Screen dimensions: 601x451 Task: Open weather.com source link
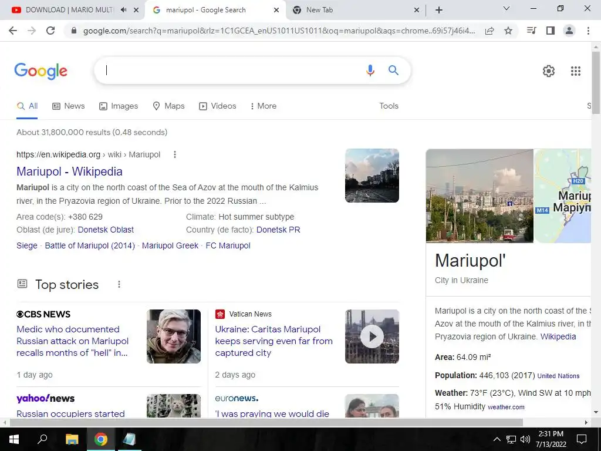(x=506, y=407)
